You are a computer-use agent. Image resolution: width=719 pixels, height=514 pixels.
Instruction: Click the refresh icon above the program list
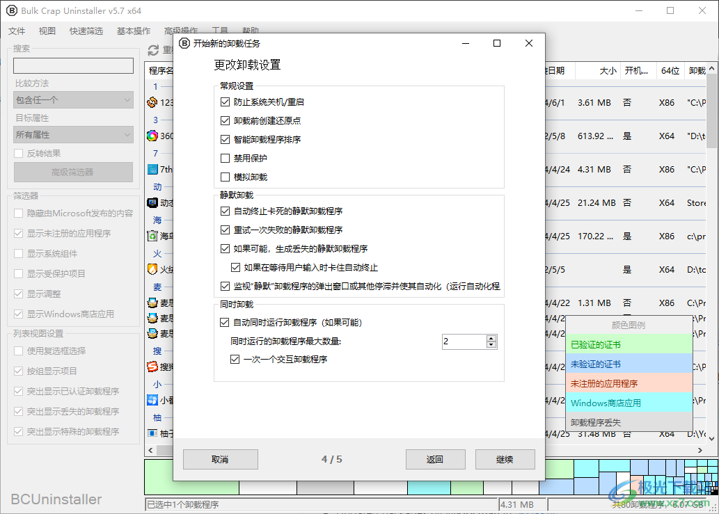(x=154, y=49)
